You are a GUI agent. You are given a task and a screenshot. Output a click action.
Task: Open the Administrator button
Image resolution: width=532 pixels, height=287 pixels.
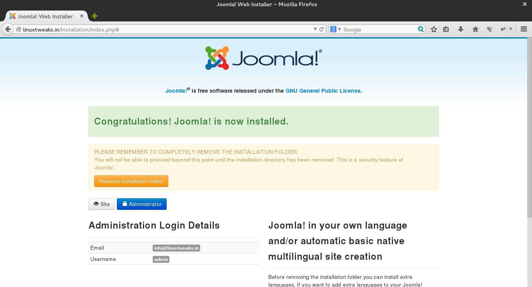[142, 204]
